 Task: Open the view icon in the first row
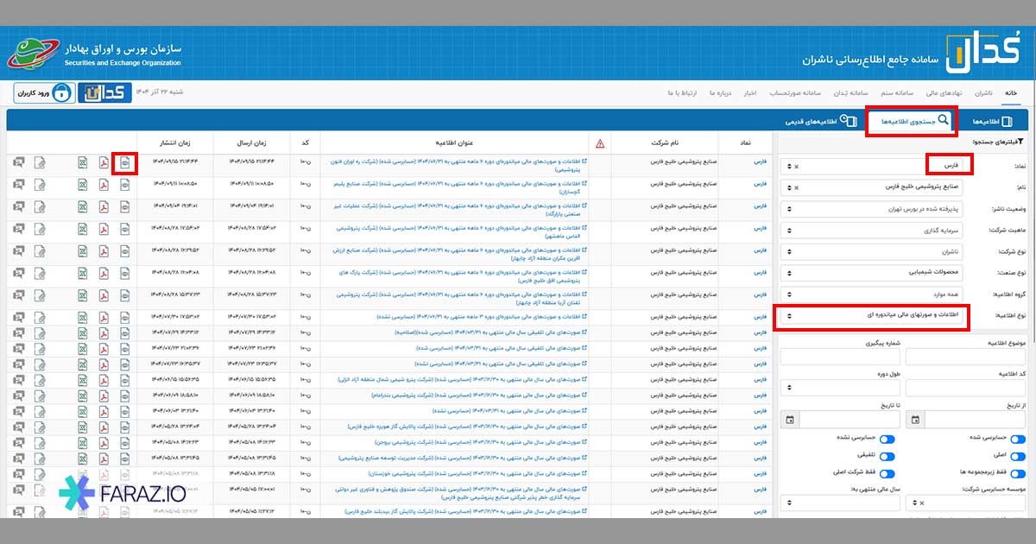(124, 162)
